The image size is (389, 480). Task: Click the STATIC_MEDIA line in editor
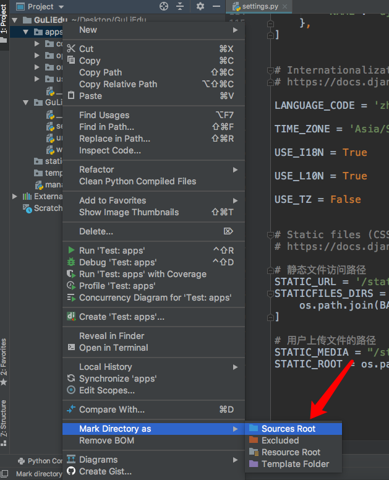(x=331, y=352)
